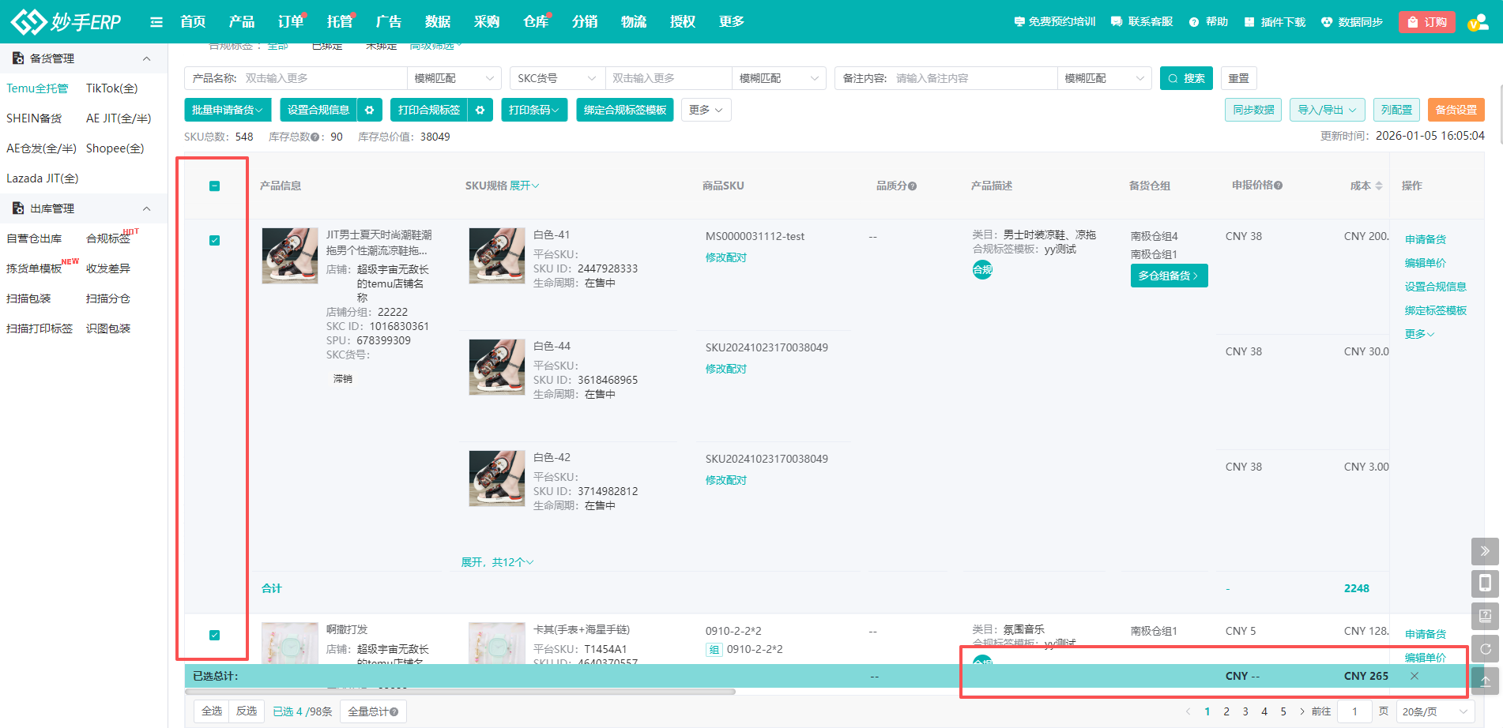Expand all 12 SKU rows
1503x728 pixels.
pyautogui.click(x=497, y=562)
